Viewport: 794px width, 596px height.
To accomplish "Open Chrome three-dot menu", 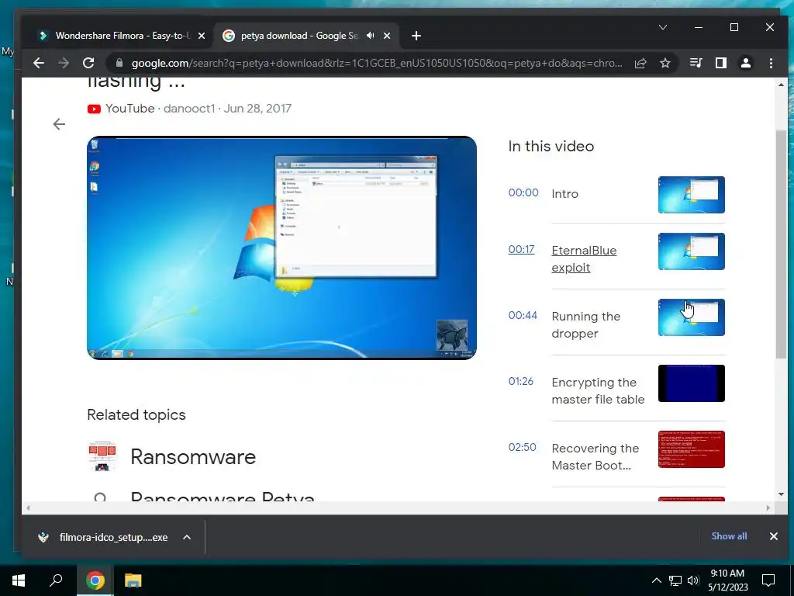I will point(771,63).
